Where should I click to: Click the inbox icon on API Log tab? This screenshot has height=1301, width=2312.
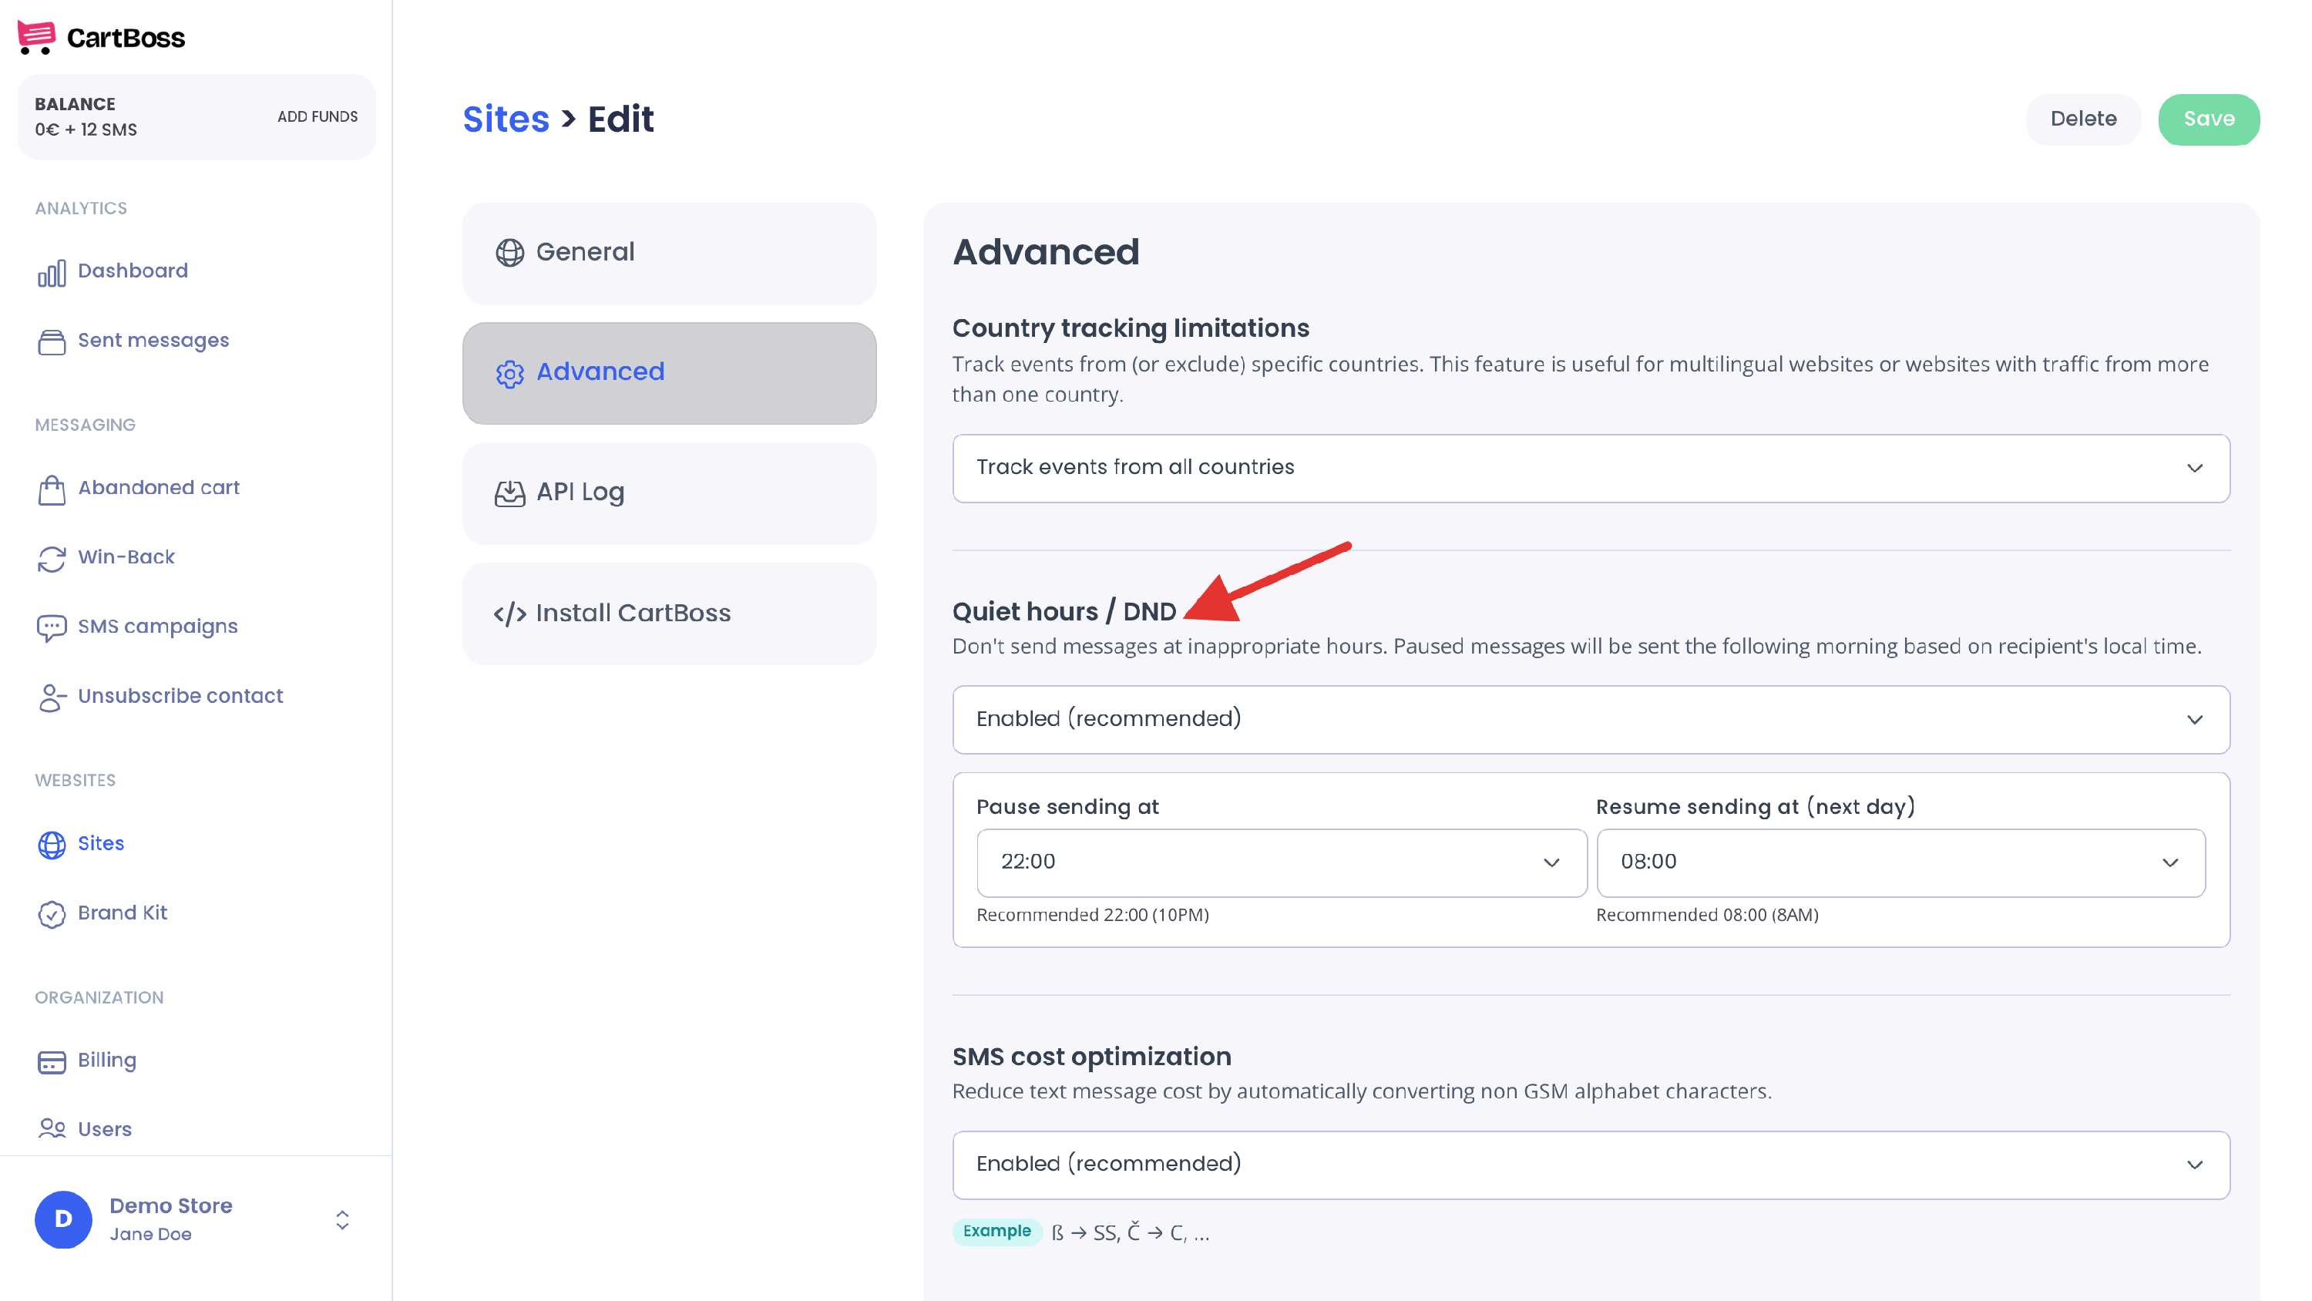pyautogui.click(x=509, y=494)
